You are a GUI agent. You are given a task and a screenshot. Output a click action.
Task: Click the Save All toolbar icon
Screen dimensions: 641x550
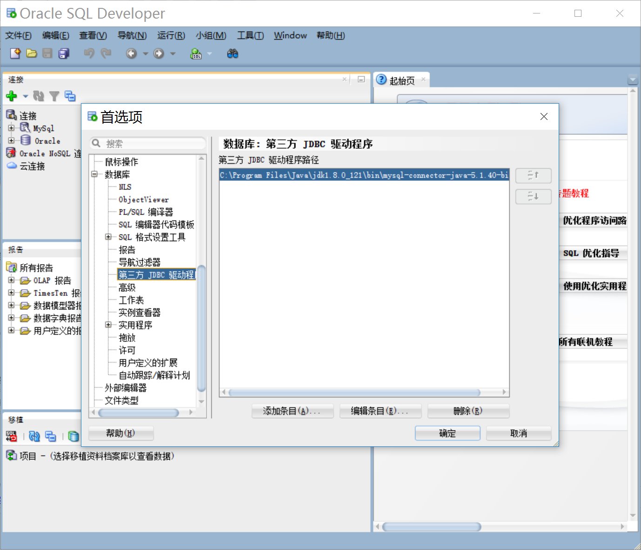pos(64,53)
